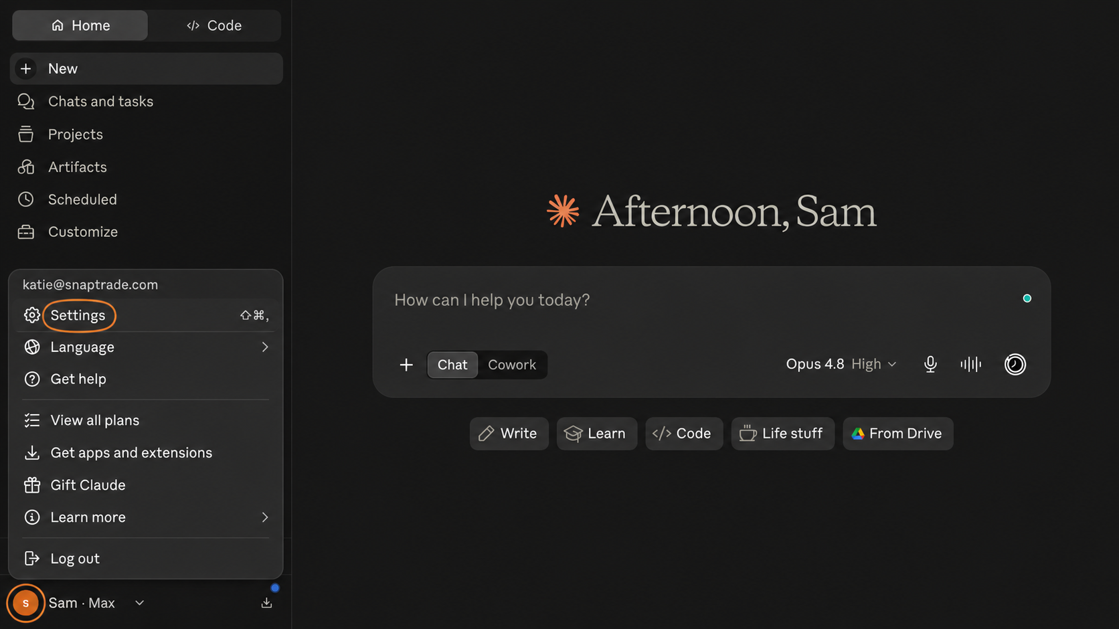The image size is (1119, 629).
Task: Click the Get help question icon
Action: [31, 379]
